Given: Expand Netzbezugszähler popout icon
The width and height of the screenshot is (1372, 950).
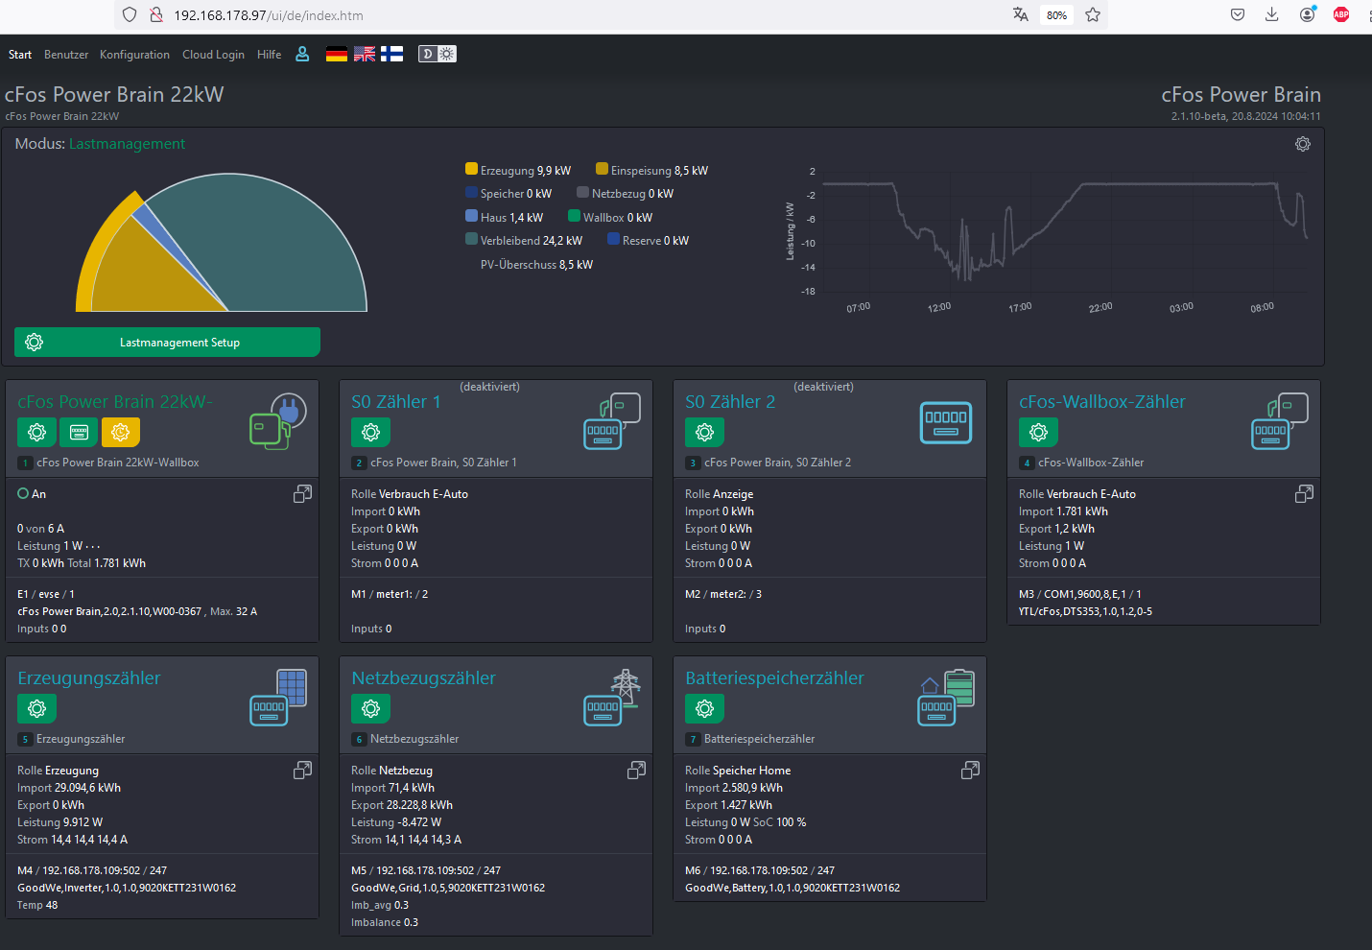Looking at the screenshot, I should pos(636,770).
